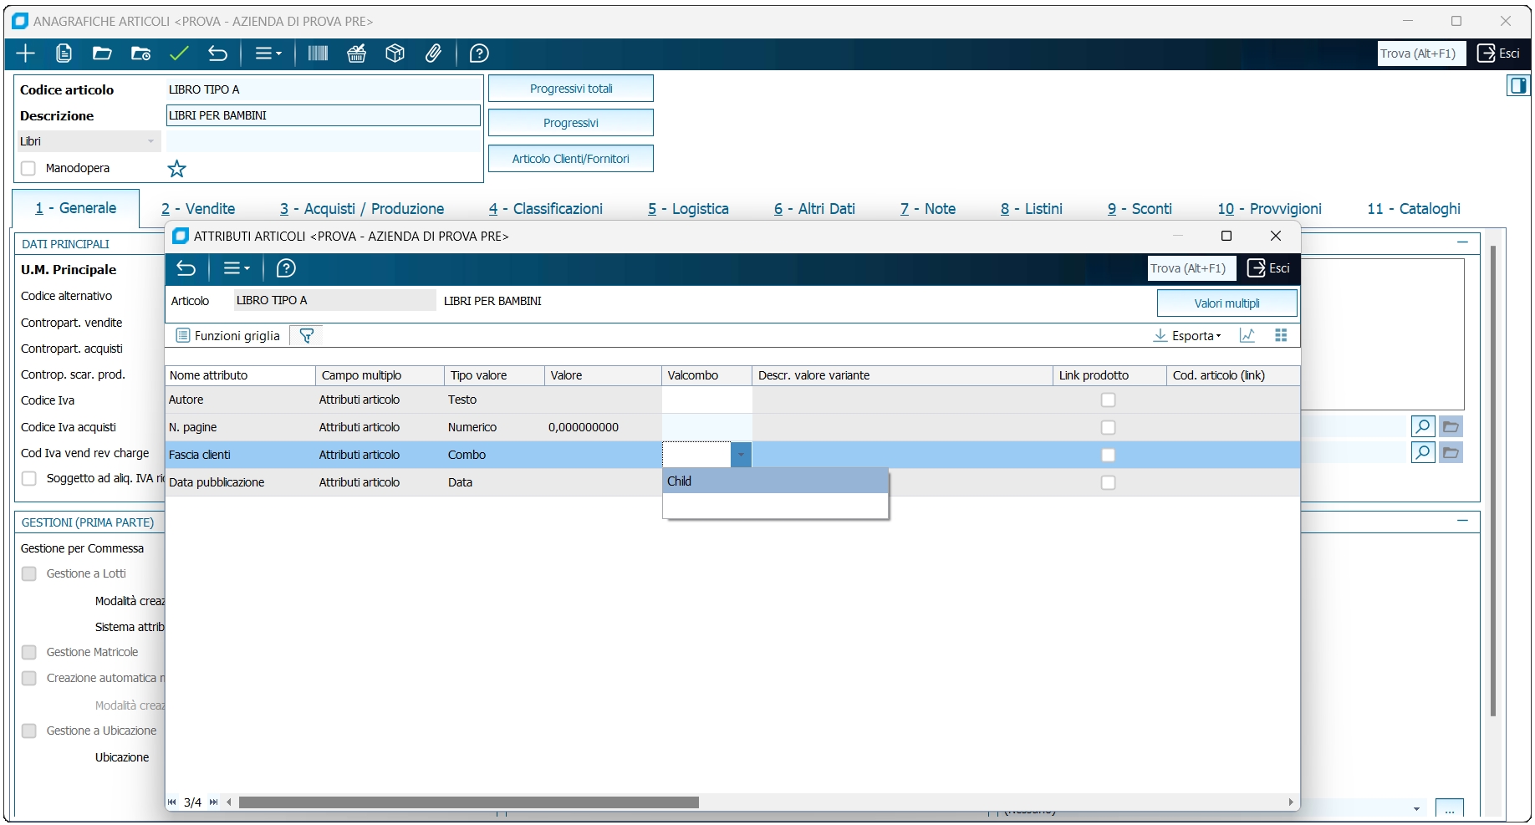Click Funzioni griglia button

tap(228, 335)
